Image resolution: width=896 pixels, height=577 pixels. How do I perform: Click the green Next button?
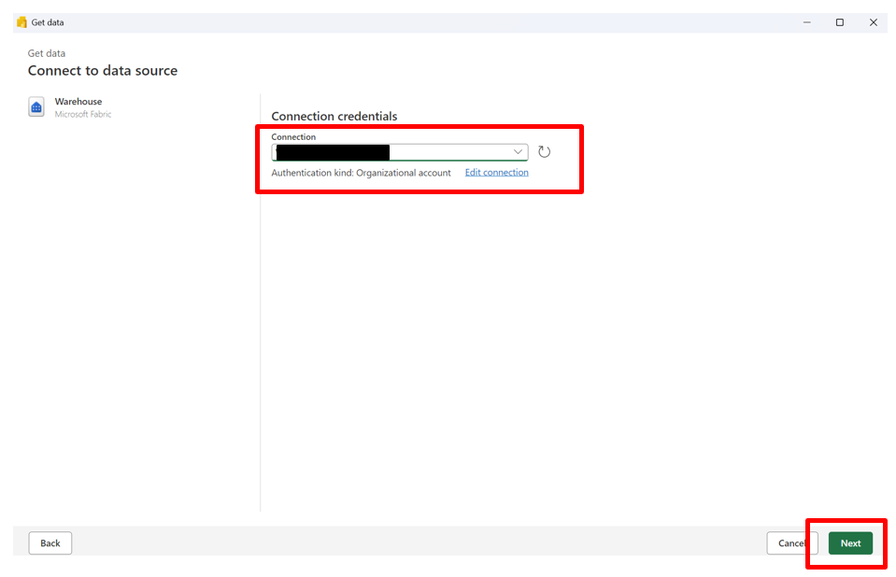pyautogui.click(x=850, y=543)
